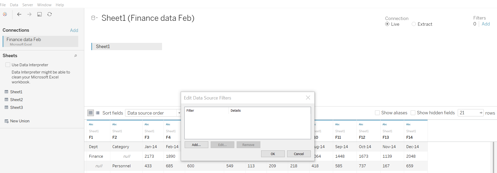Click the Tableau start page logo icon

click(5, 14)
